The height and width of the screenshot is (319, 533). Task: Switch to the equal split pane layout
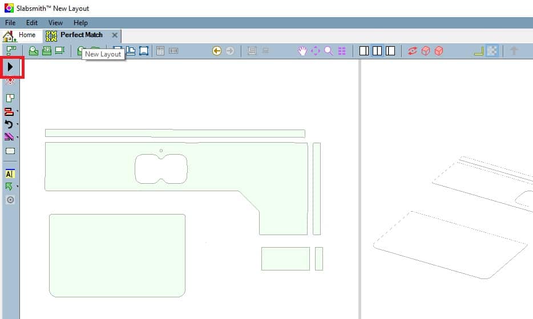pyautogui.click(x=377, y=51)
